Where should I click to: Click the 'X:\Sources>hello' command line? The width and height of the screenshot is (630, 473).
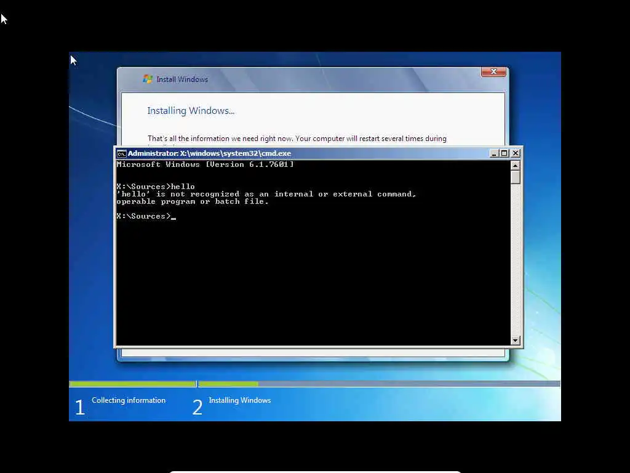156,186
